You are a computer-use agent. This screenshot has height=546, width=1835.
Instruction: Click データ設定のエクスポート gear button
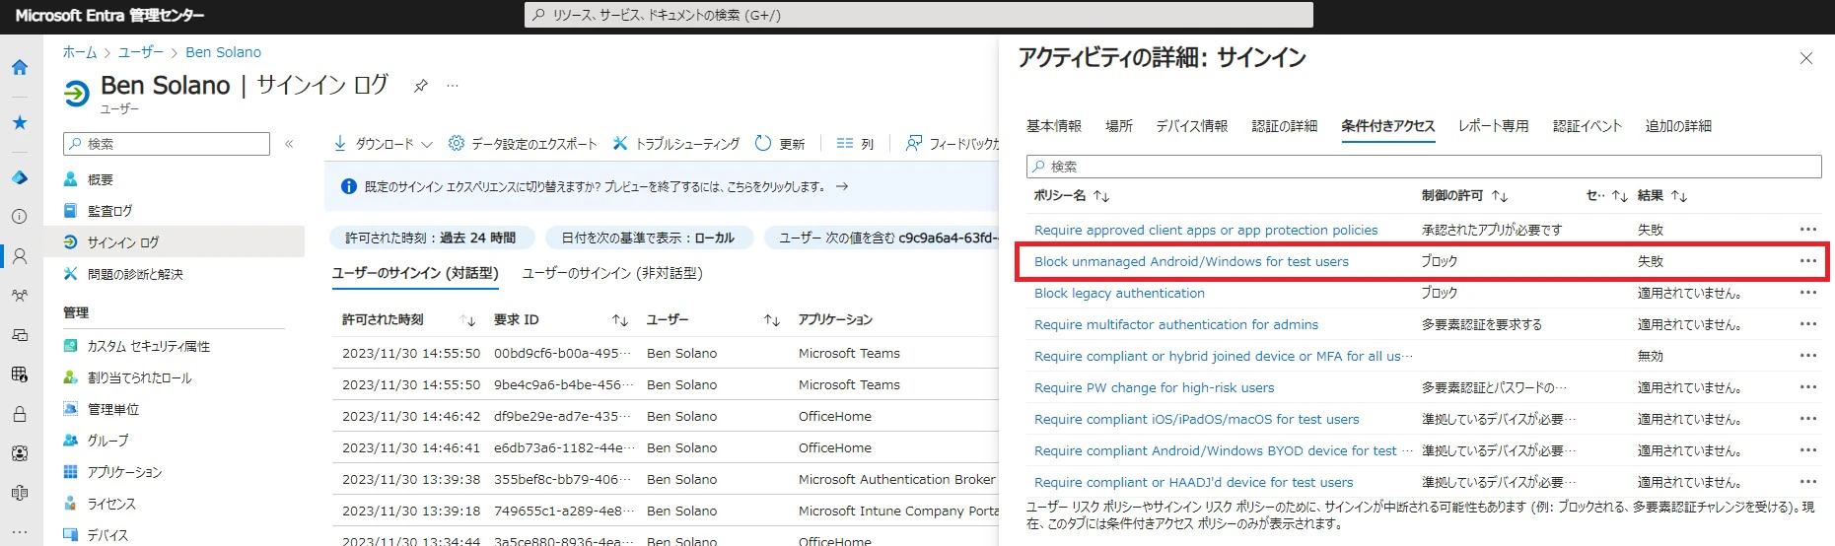(523, 144)
